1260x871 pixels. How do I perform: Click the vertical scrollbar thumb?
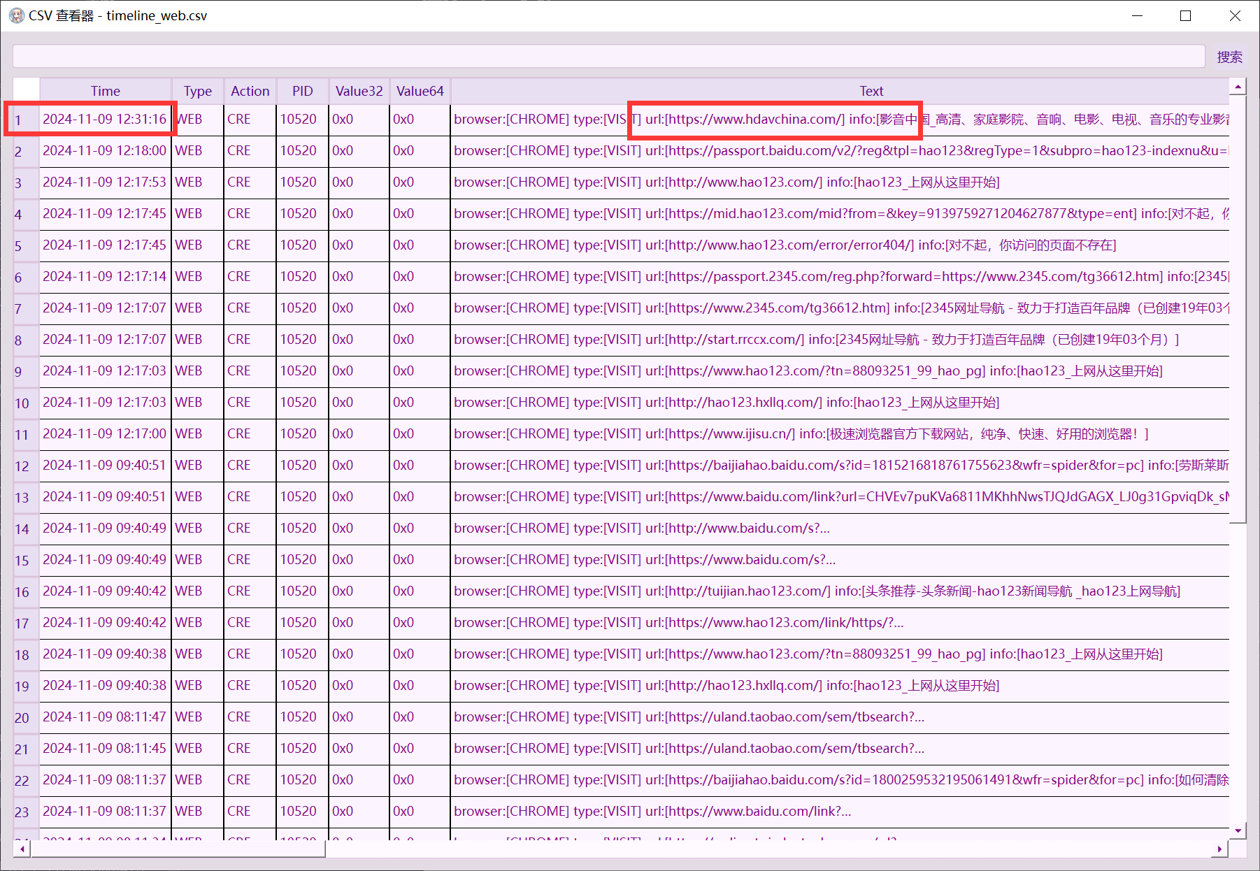(1238, 309)
